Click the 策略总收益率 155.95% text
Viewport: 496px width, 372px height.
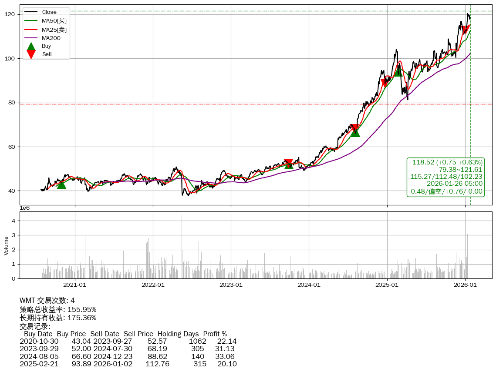58,309
